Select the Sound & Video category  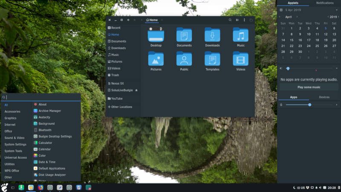tap(14, 138)
